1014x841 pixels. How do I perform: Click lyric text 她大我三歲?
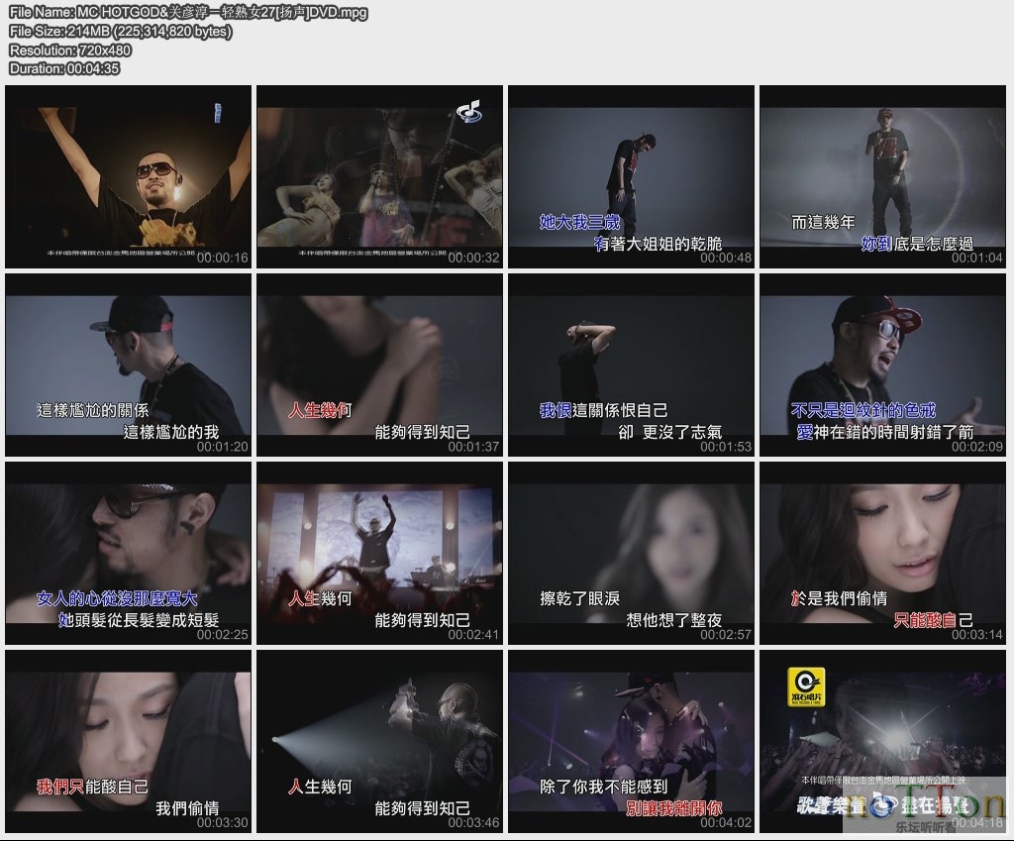(579, 223)
